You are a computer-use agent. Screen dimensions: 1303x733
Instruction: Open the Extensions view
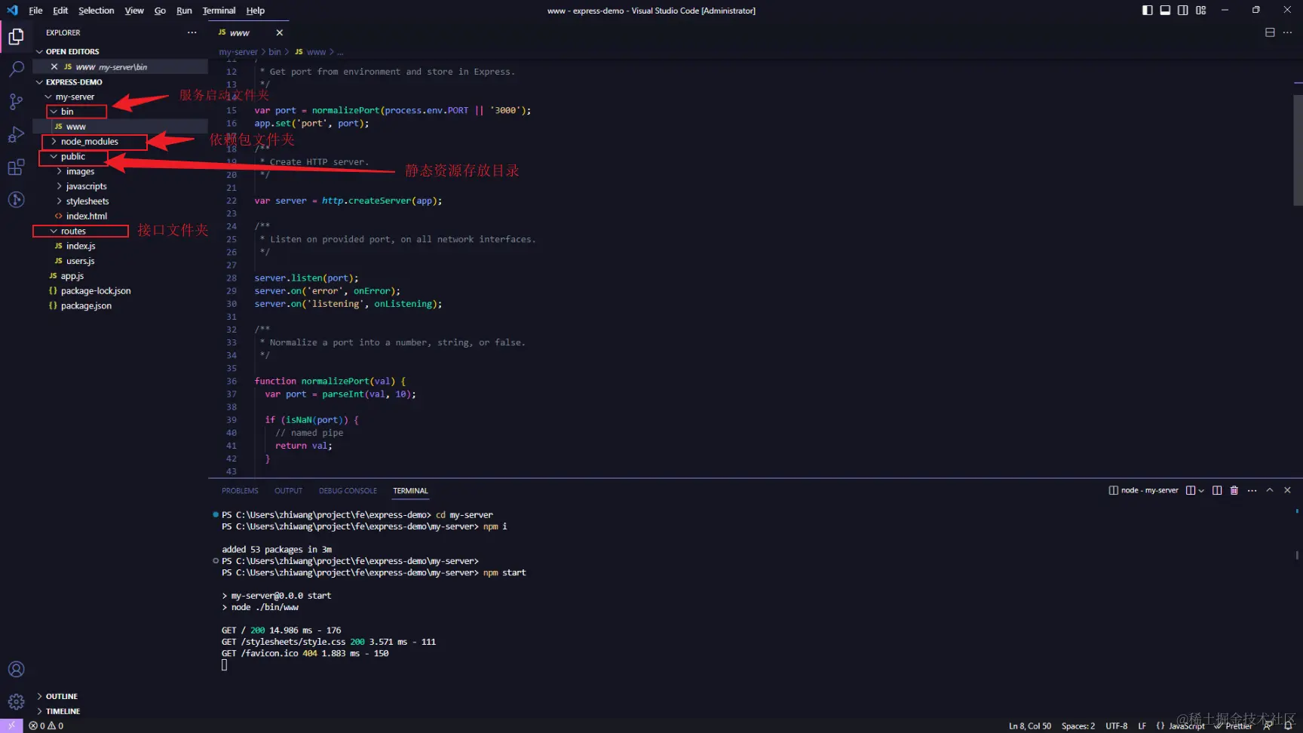tap(16, 167)
